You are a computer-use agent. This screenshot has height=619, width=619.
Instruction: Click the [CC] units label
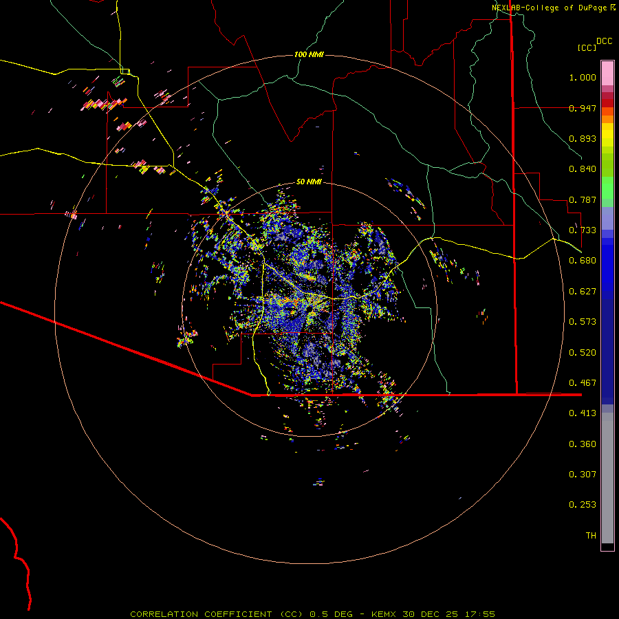(x=587, y=47)
